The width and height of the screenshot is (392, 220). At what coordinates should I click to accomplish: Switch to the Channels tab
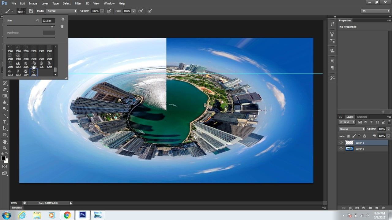pos(362,117)
